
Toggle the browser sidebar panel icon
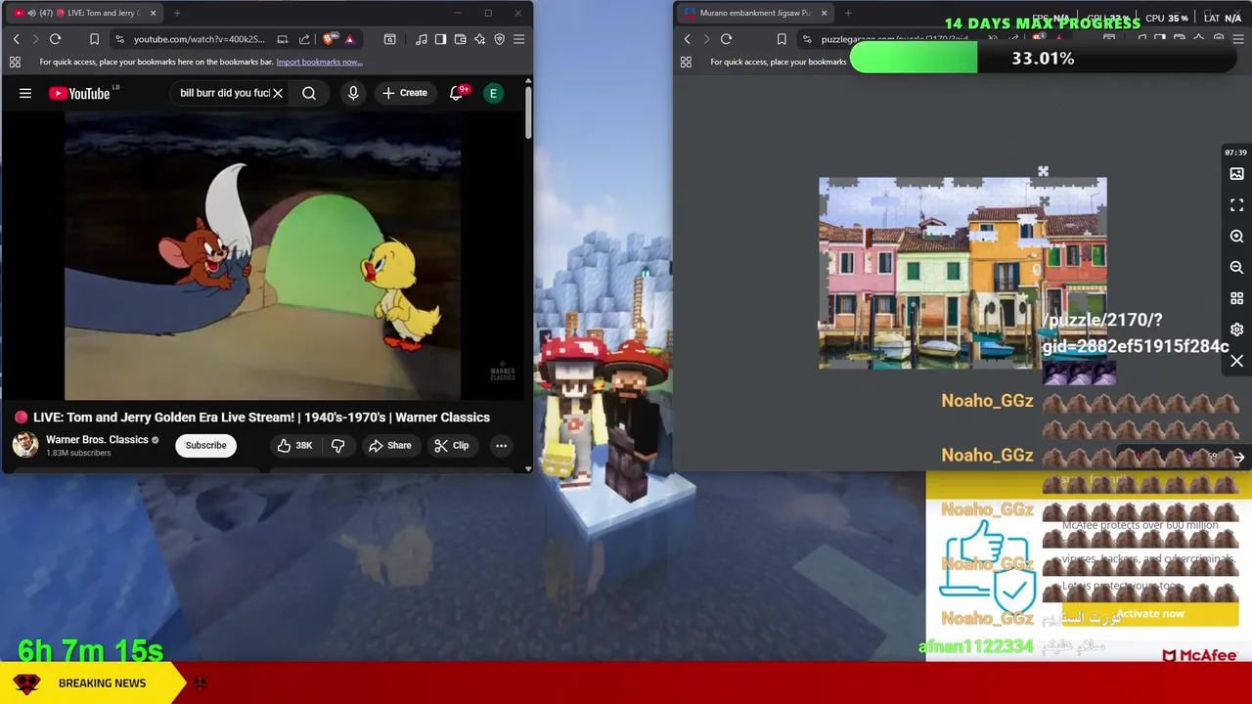coord(440,39)
